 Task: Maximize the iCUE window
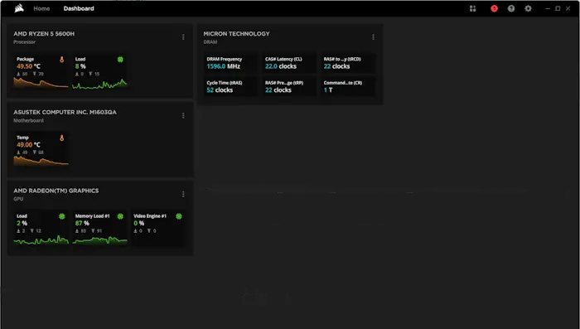pyautogui.click(x=558, y=8)
